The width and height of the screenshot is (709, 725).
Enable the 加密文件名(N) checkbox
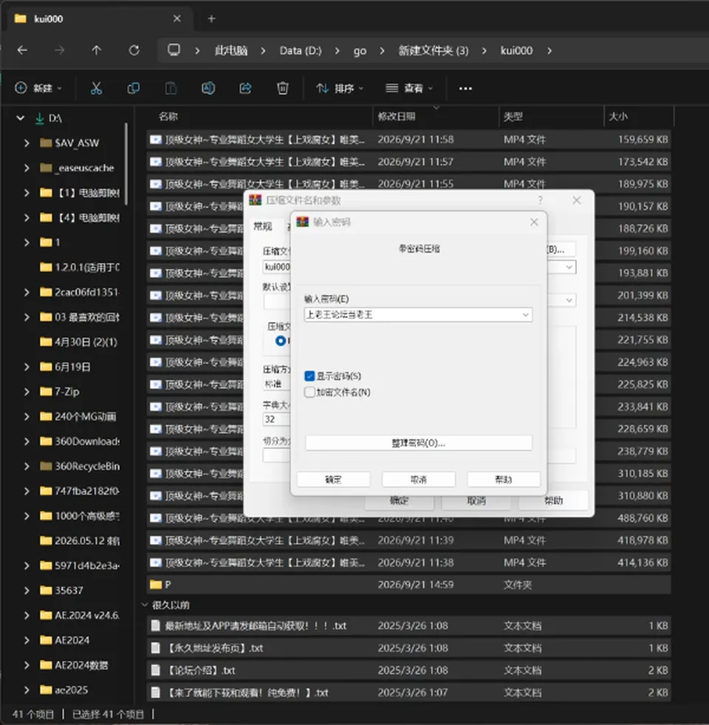coord(309,392)
